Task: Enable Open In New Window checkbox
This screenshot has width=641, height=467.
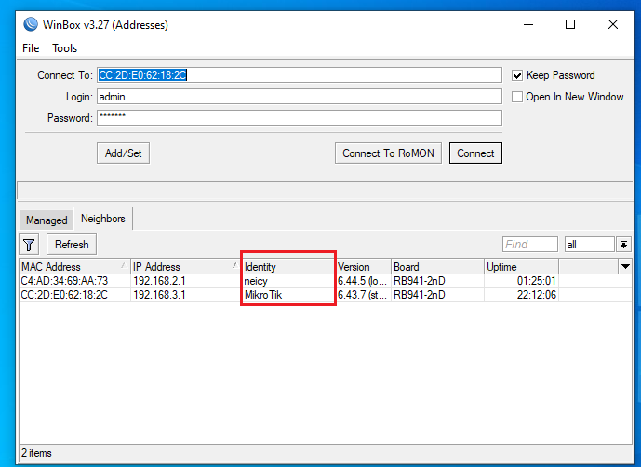Action: pyautogui.click(x=517, y=97)
